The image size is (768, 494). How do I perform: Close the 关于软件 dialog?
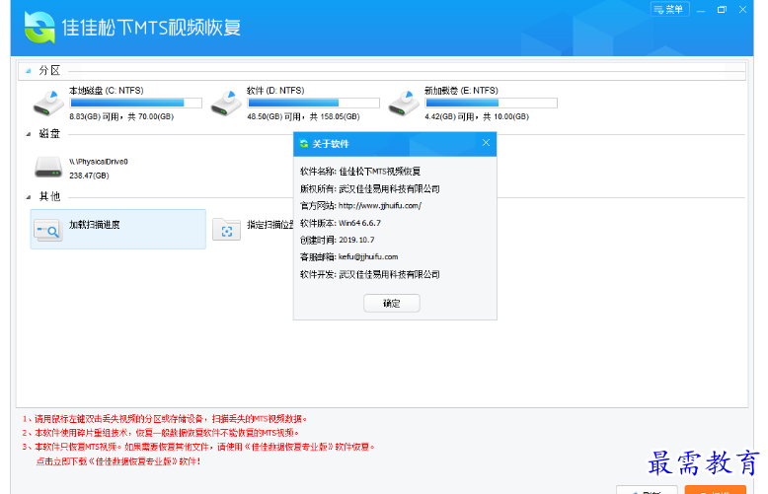point(486,143)
